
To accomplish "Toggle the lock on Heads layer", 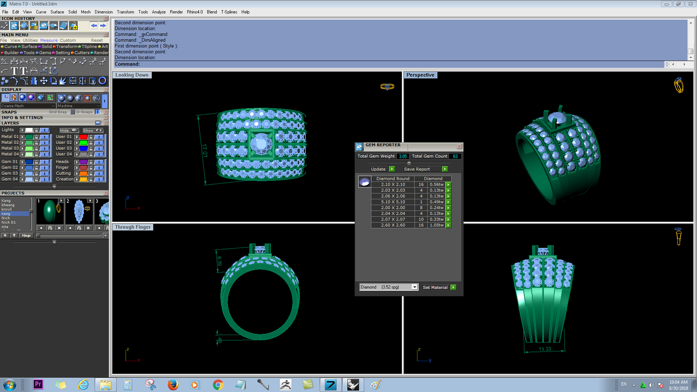I will [91, 162].
